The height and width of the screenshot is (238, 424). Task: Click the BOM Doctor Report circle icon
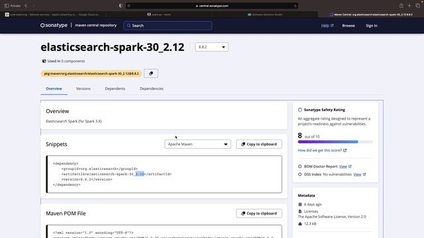tap(300, 167)
